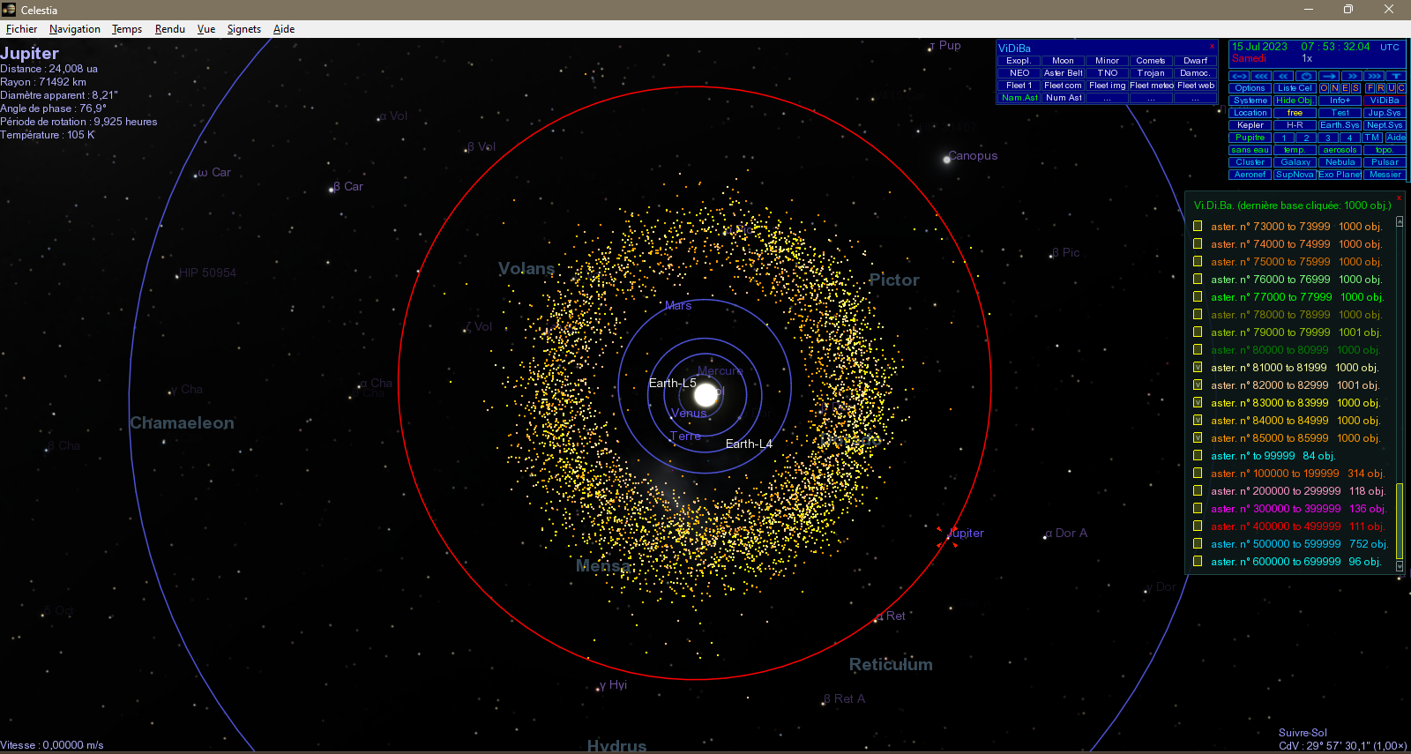
Task: Click the Comets category button
Action: [x=1151, y=61]
